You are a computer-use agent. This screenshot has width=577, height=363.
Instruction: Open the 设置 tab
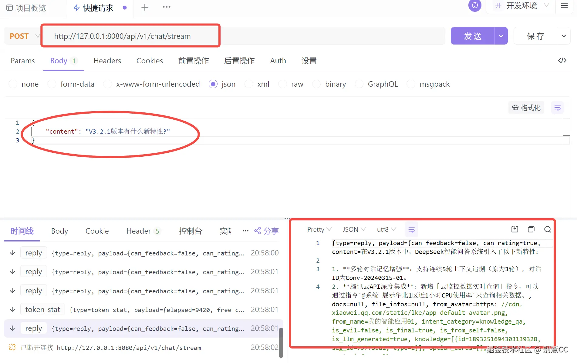point(309,61)
